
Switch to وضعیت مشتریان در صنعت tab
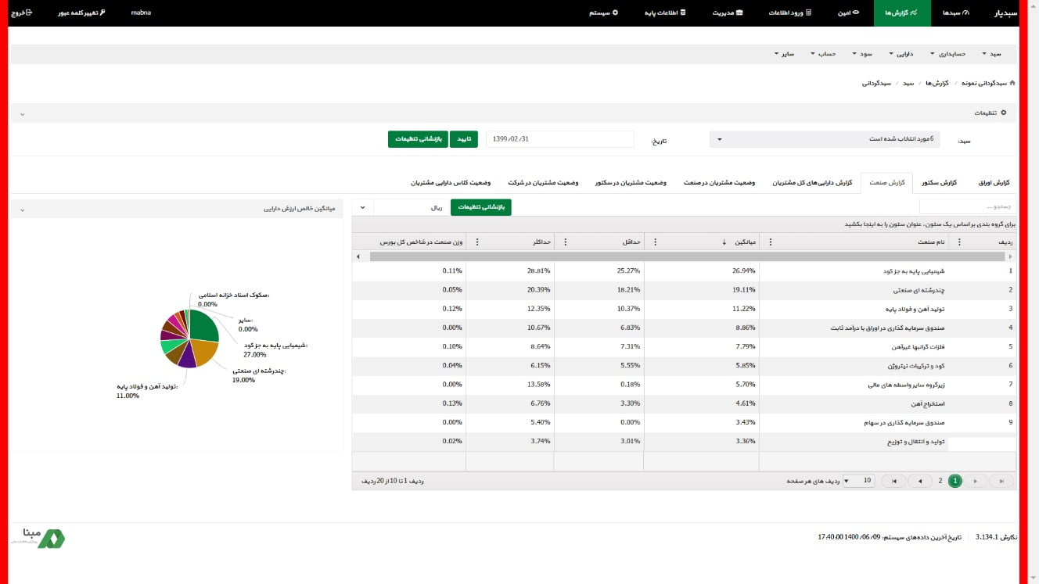click(719, 183)
